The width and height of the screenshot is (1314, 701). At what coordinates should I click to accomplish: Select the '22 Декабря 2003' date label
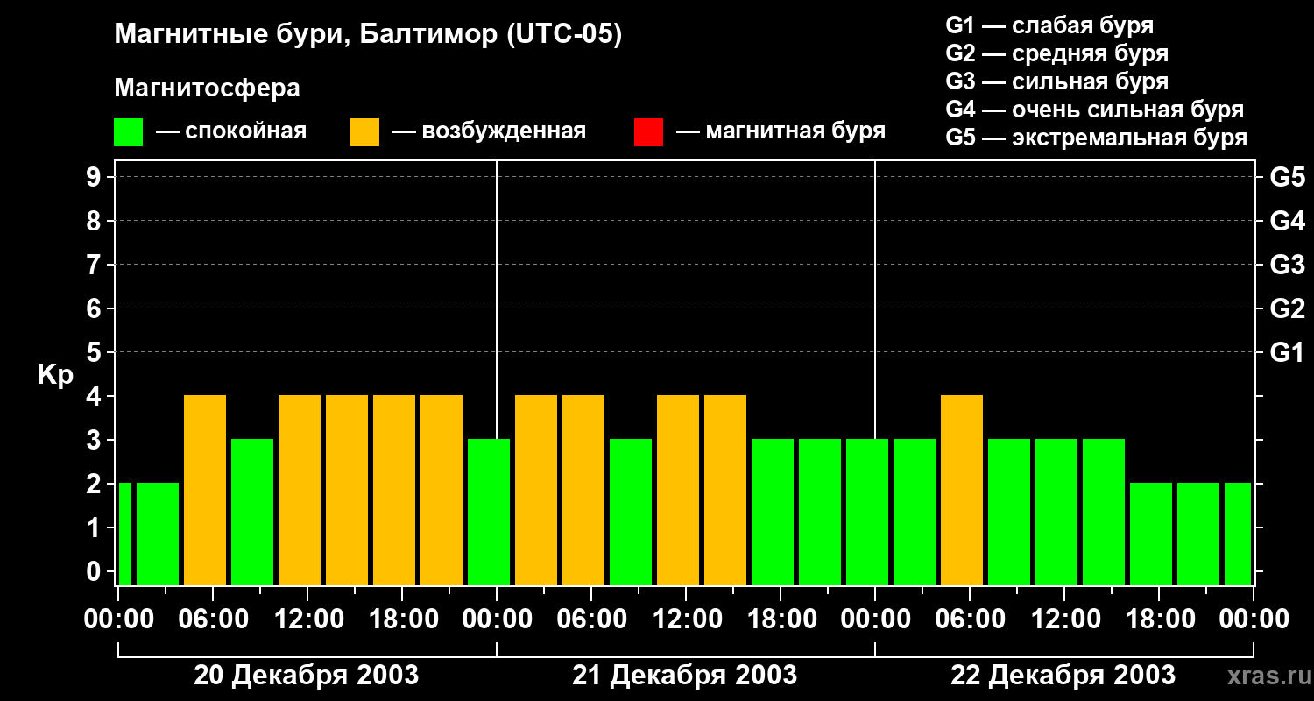tap(1063, 676)
